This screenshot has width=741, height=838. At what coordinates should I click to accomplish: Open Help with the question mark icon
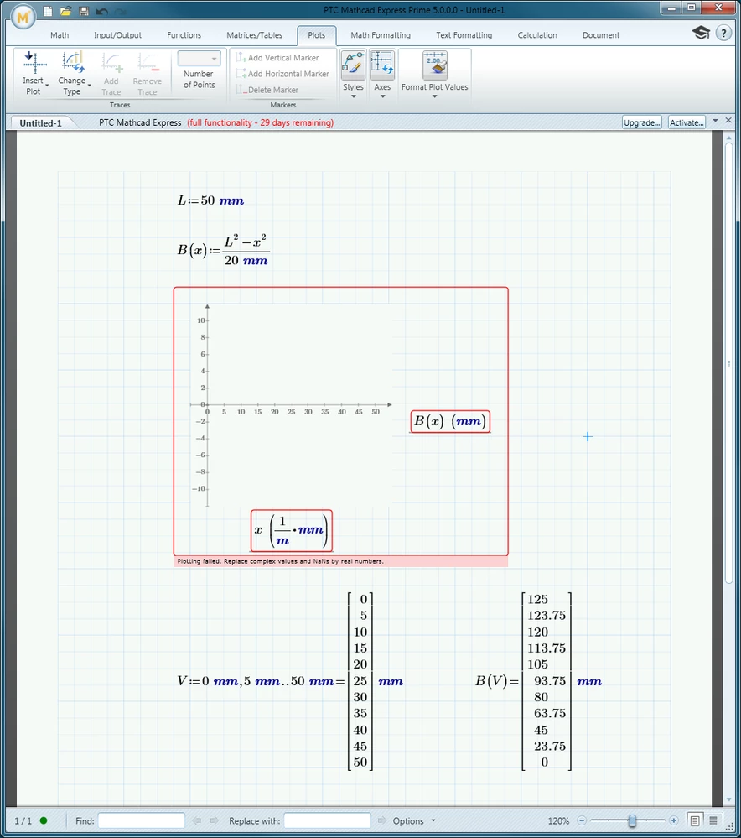point(723,34)
